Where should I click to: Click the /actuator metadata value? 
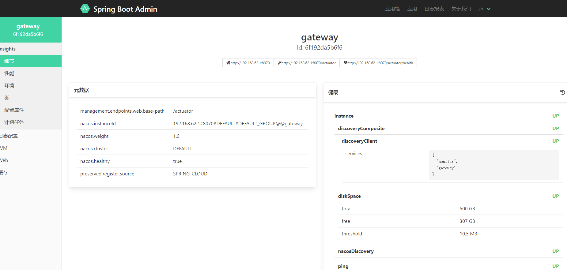[183, 111]
